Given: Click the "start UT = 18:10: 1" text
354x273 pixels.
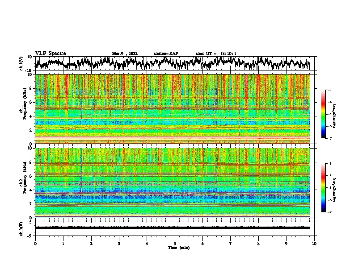Looking at the screenshot, I should pyautogui.click(x=216, y=54).
